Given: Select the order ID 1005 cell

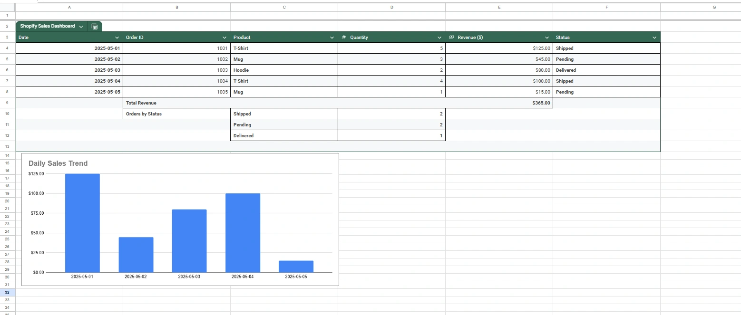Looking at the screenshot, I should pyautogui.click(x=177, y=92).
